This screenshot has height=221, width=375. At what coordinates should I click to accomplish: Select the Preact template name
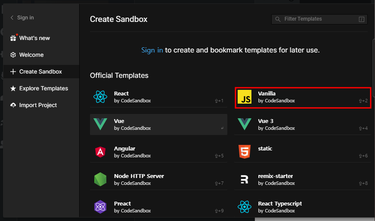[122, 203]
